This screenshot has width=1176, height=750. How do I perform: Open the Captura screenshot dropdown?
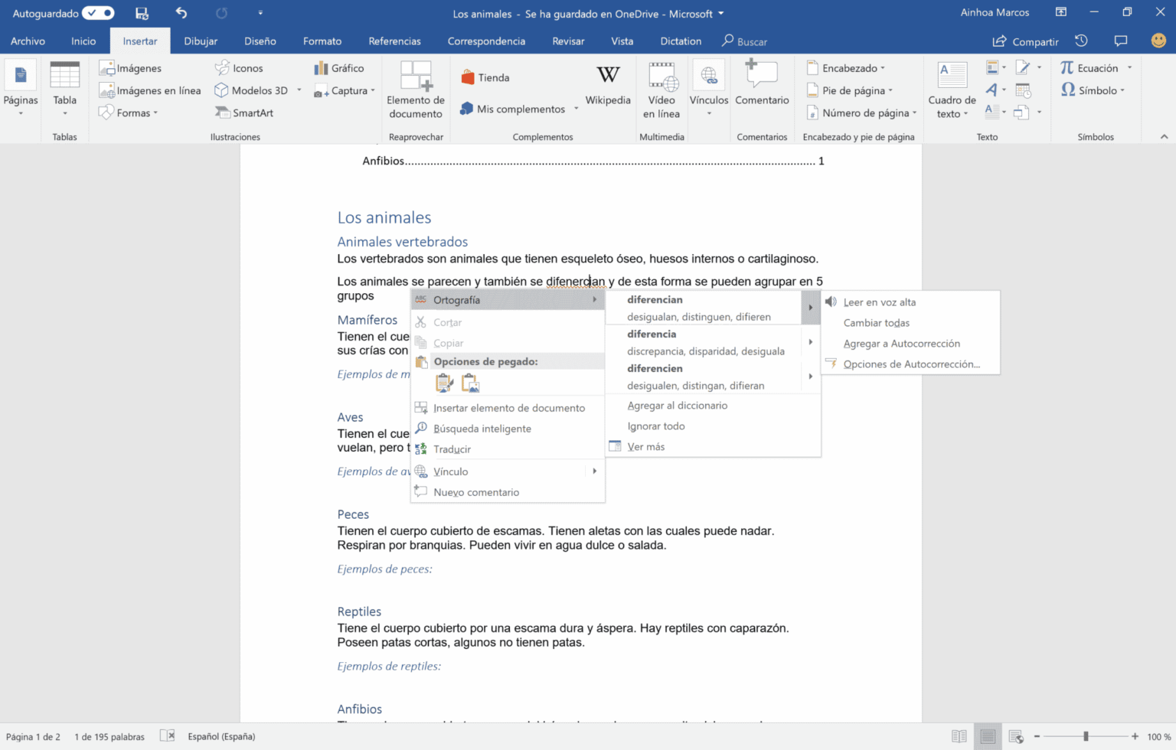345,90
